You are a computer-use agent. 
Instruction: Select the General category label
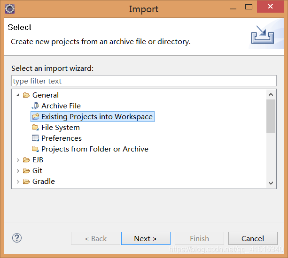[46, 95]
